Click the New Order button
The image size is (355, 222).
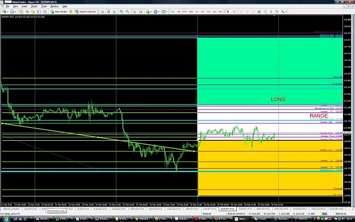point(59,11)
